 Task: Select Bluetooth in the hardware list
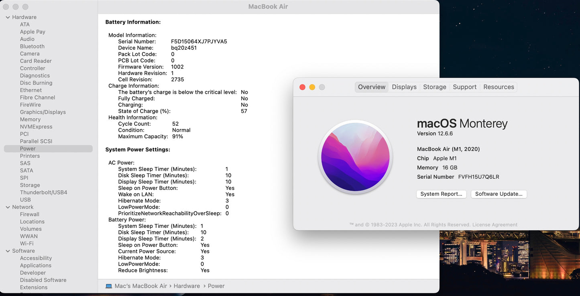click(32, 46)
